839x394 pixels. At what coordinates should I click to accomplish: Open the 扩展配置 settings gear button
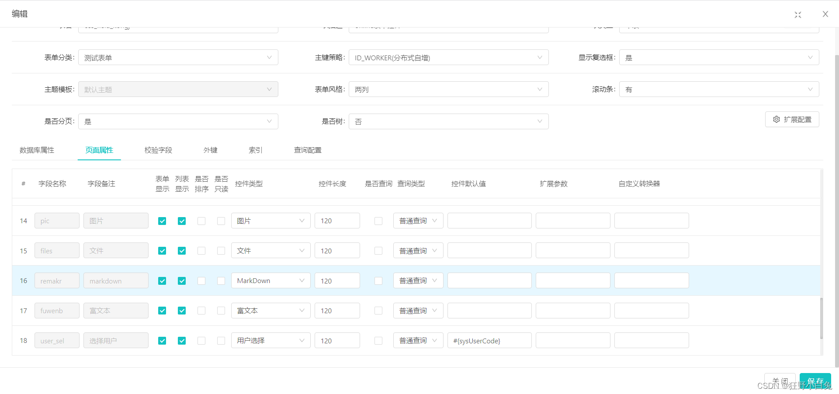pos(791,119)
